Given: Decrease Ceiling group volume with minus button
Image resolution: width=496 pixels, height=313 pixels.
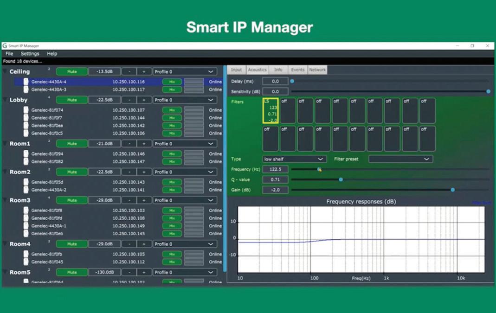Looking at the screenshot, I should pyautogui.click(x=129, y=72).
